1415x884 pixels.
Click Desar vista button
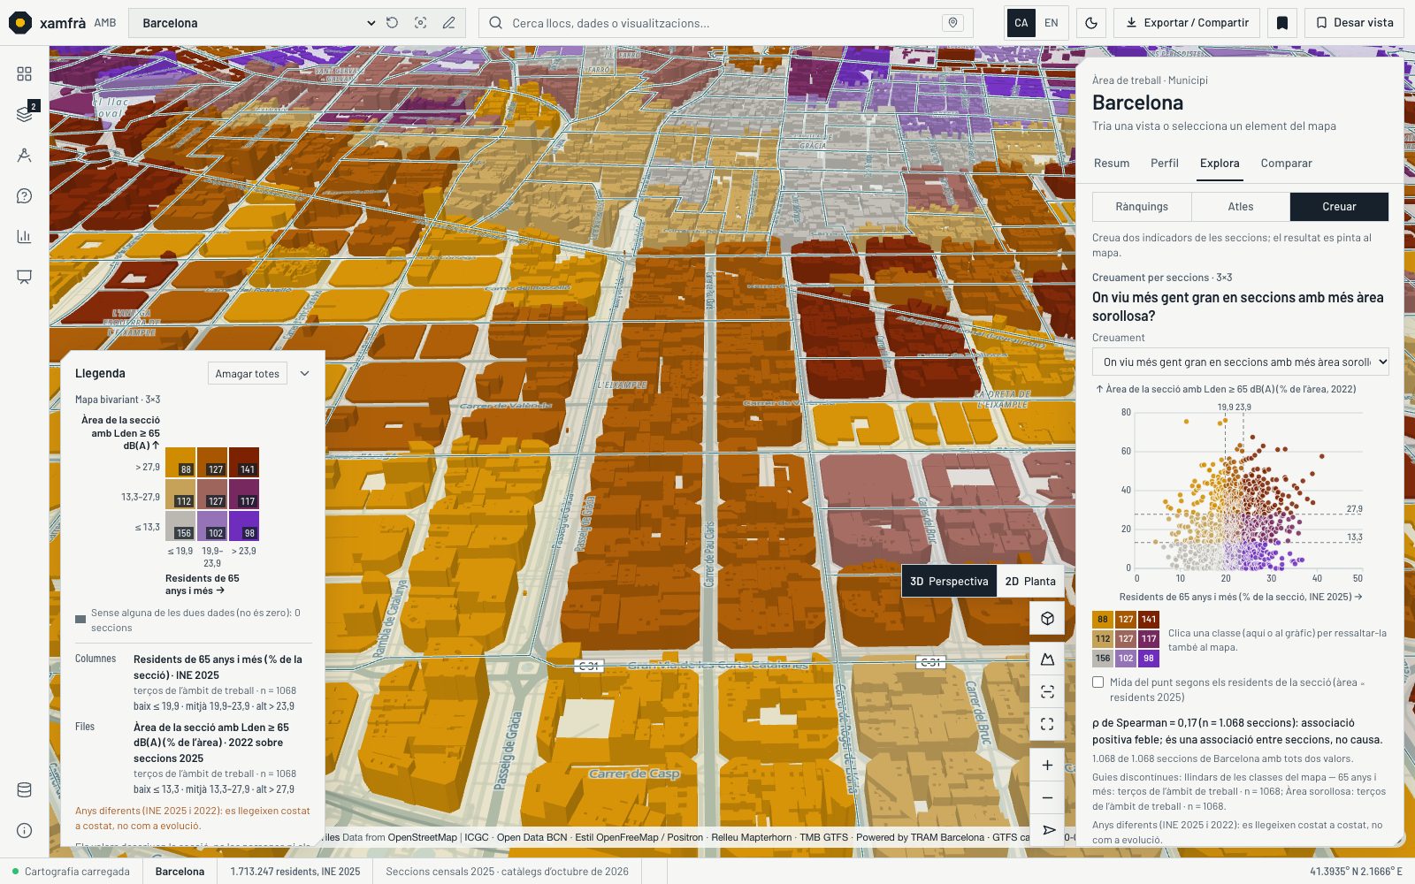tap(1354, 23)
